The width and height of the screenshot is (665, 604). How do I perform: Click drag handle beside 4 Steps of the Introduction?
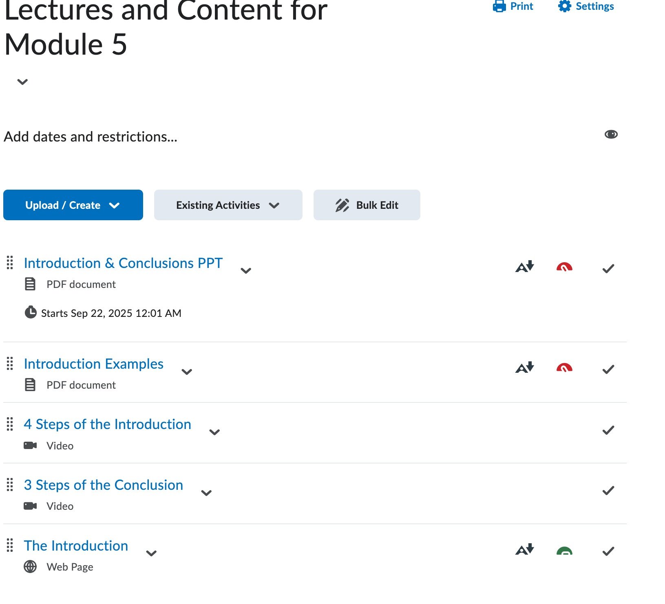pyautogui.click(x=10, y=424)
